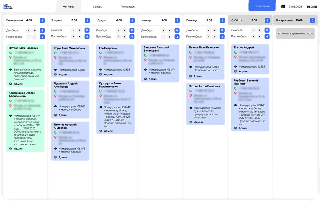Decrease Понедельник После обеда slots with minus
Image resolution: width=320 pixels, height=201 pixels.
[x=29, y=37]
